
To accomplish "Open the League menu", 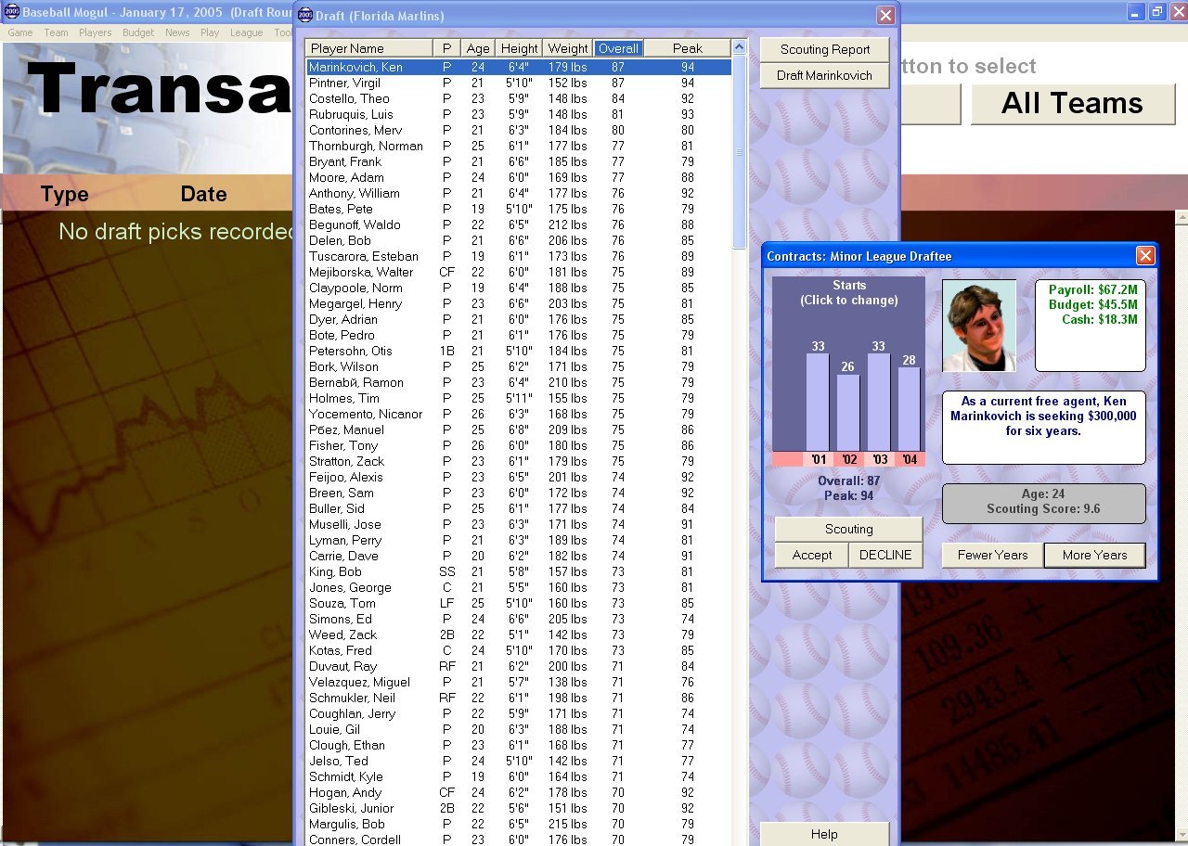I will click(x=246, y=32).
